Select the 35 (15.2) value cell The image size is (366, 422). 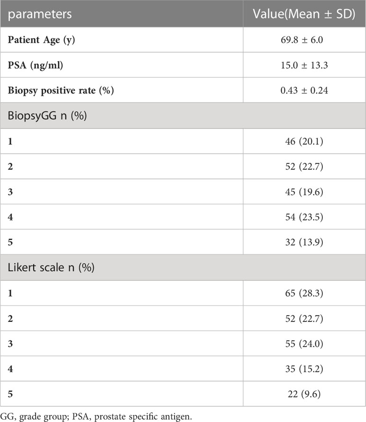click(x=304, y=369)
